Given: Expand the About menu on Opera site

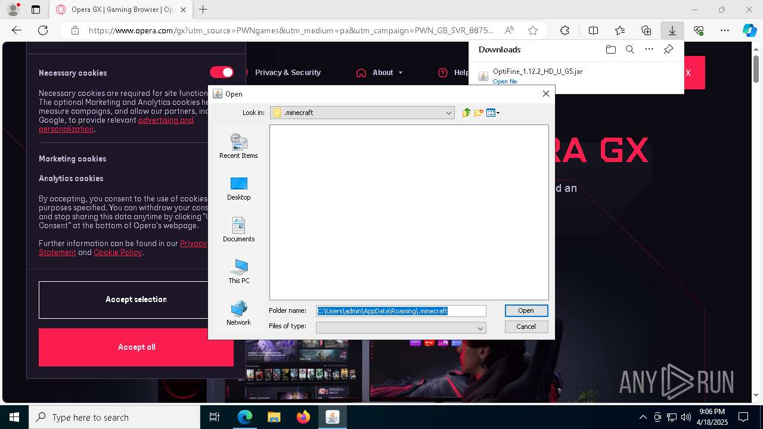Looking at the screenshot, I should pyautogui.click(x=380, y=73).
